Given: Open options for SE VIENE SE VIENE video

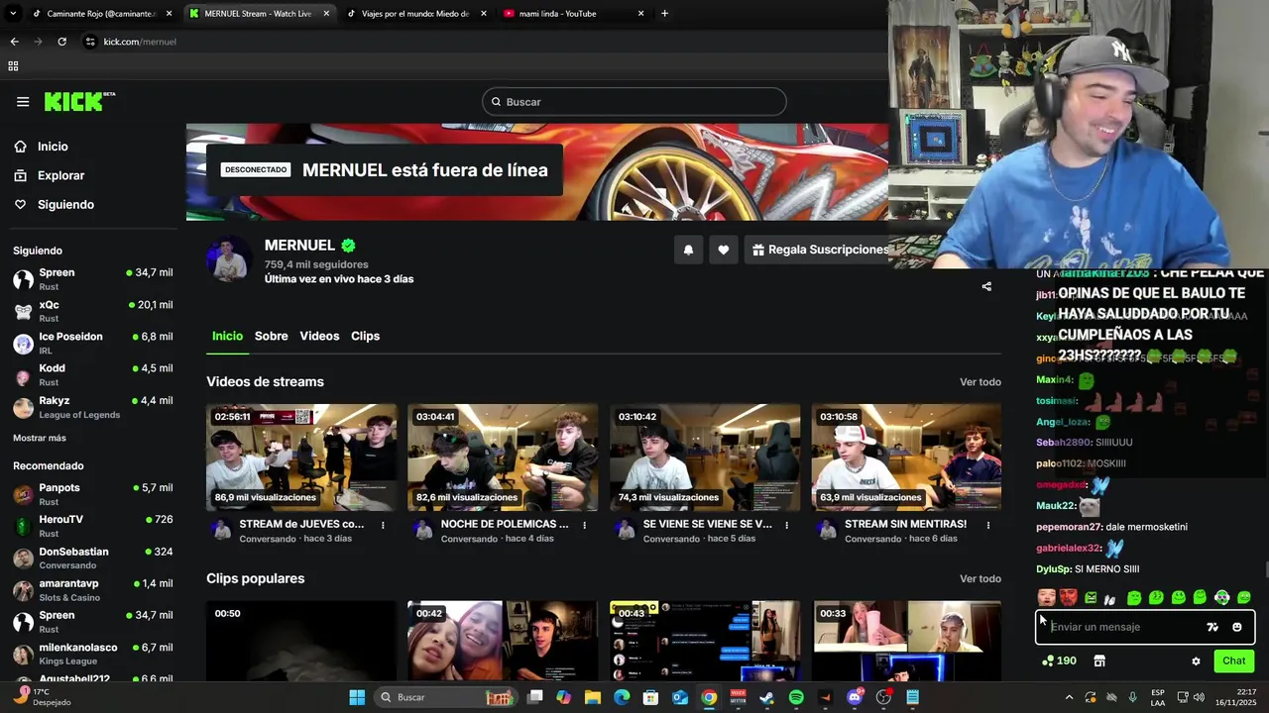Looking at the screenshot, I should tap(786, 525).
